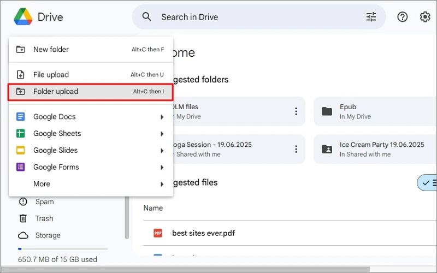Screen dimensions: 437x273
Task: Select Google Docs menu item
Action: click(x=91, y=116)
